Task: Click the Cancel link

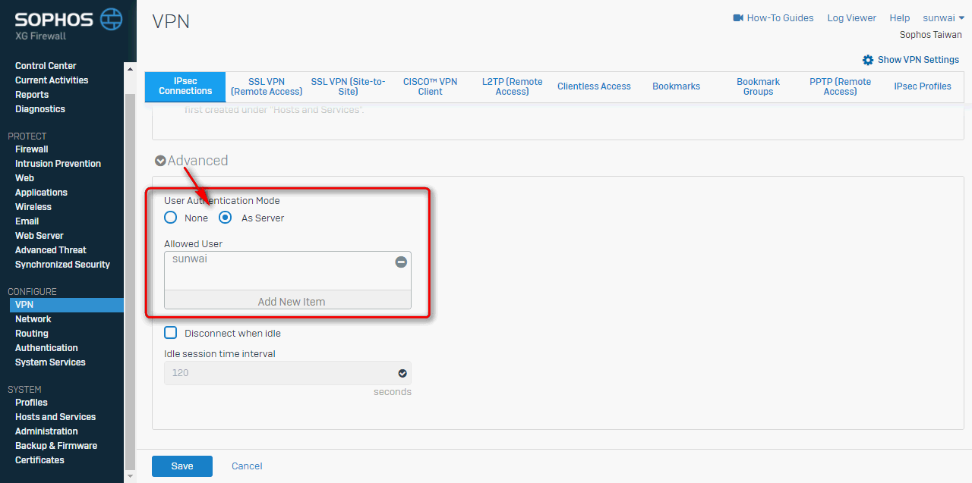Action: [247, 466]
